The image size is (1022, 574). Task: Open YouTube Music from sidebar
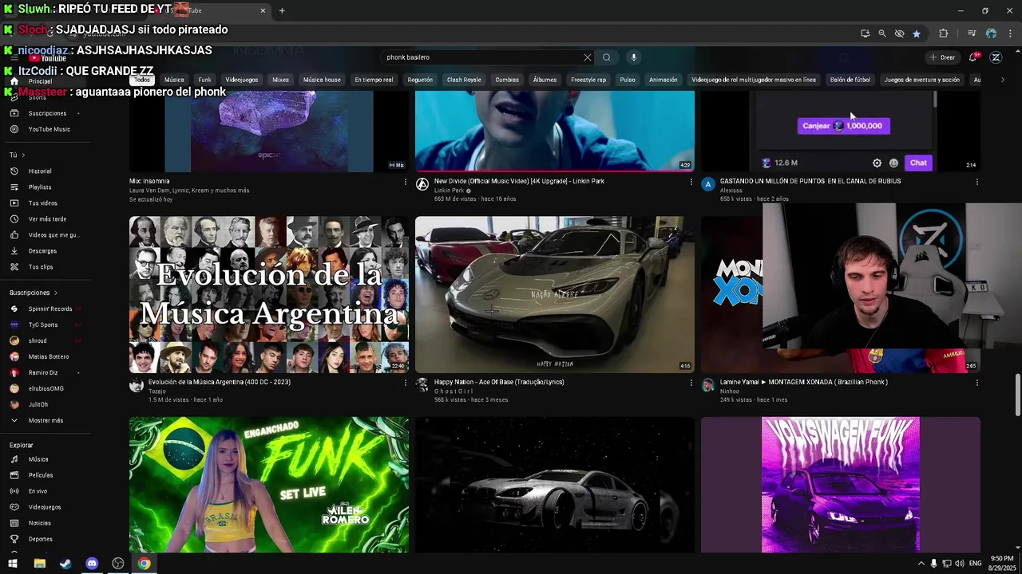click(x=48, y=129)
